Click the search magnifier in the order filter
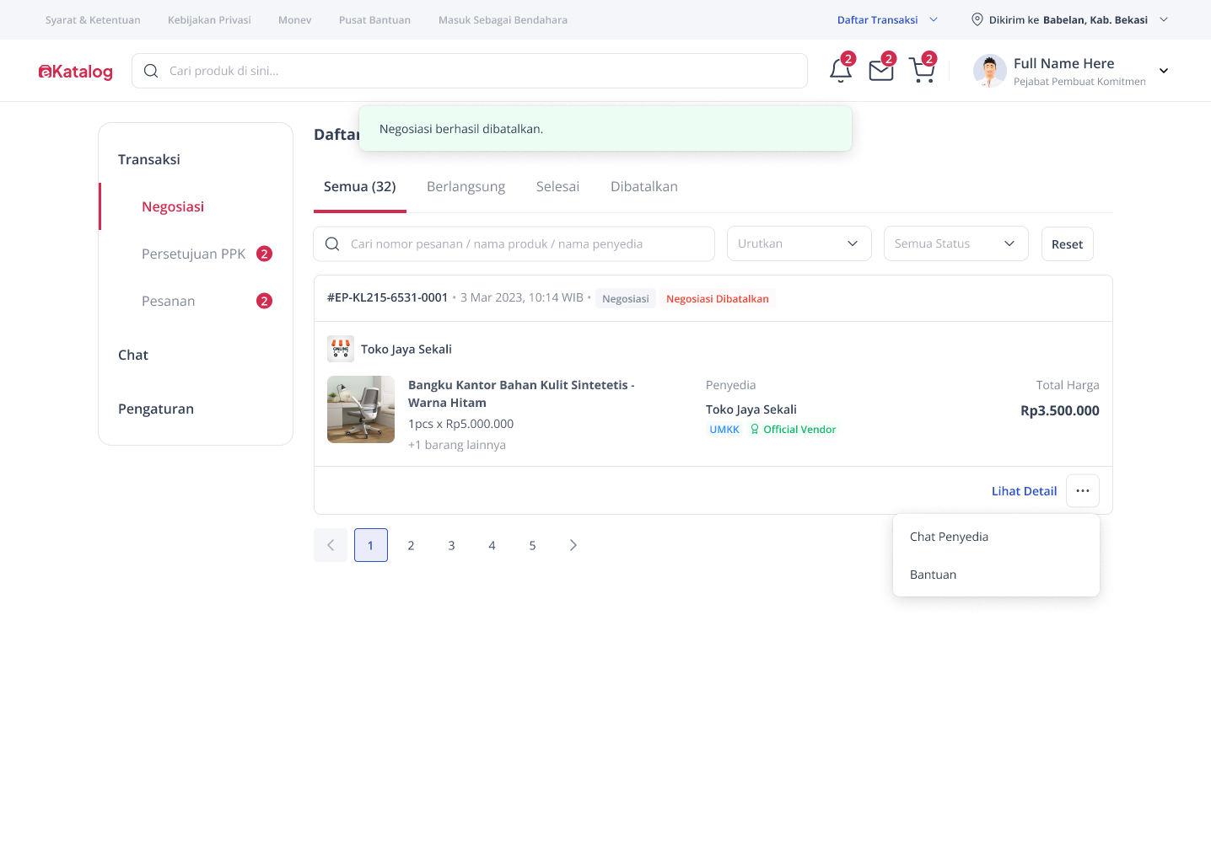Screen dimensions: 1211x861 [331, 243]
